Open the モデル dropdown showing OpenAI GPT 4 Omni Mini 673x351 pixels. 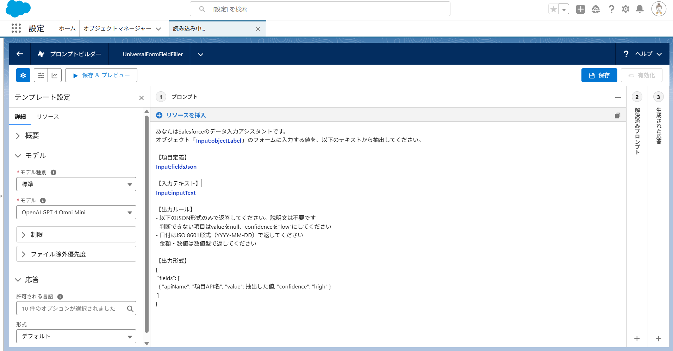click(76, 212)
